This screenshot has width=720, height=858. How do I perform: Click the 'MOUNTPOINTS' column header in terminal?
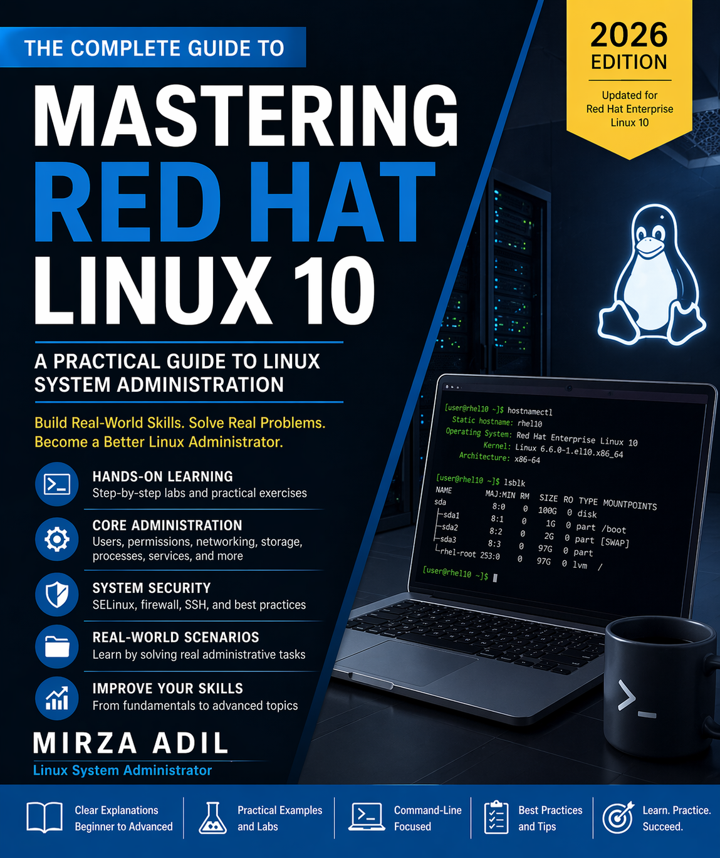630,504
